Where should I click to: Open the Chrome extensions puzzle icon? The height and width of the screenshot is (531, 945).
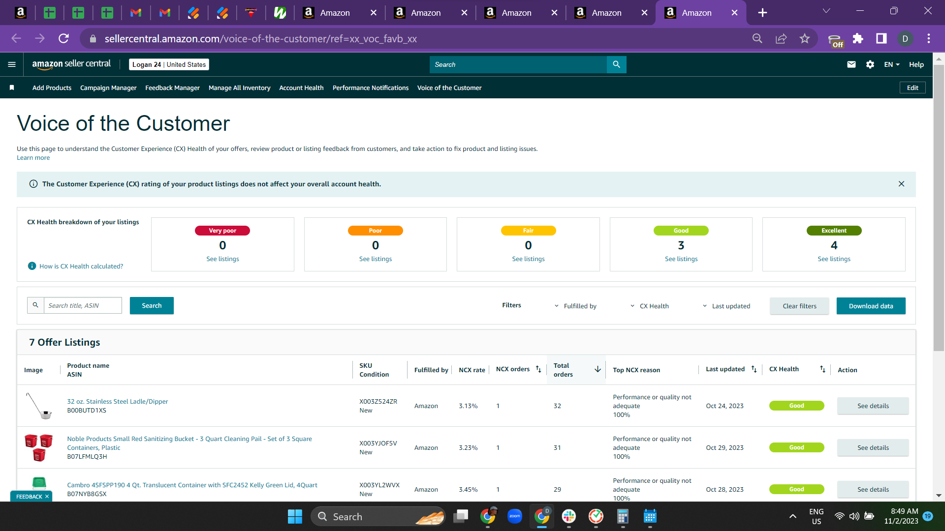pos(858,38)
